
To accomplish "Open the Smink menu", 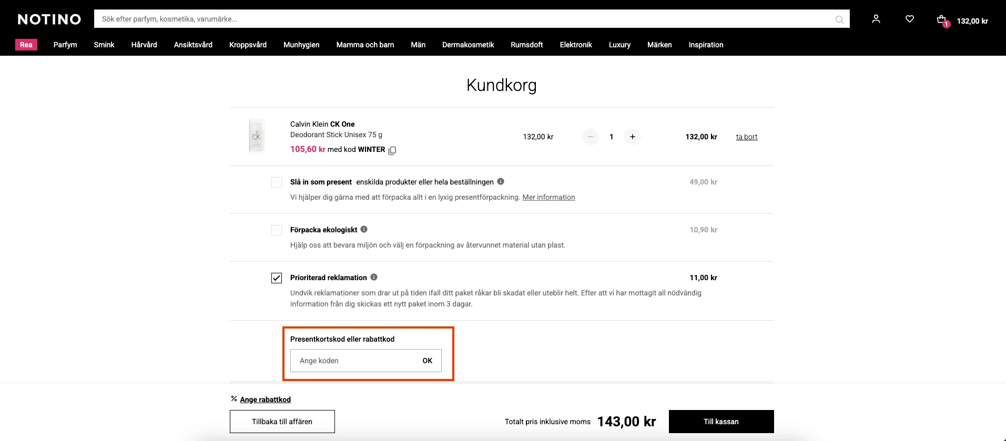I will [104, 45].
